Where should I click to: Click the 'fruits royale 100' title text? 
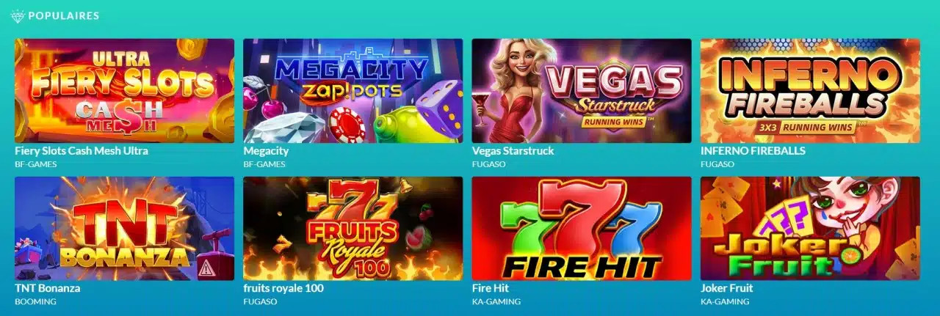click(283, 289)
